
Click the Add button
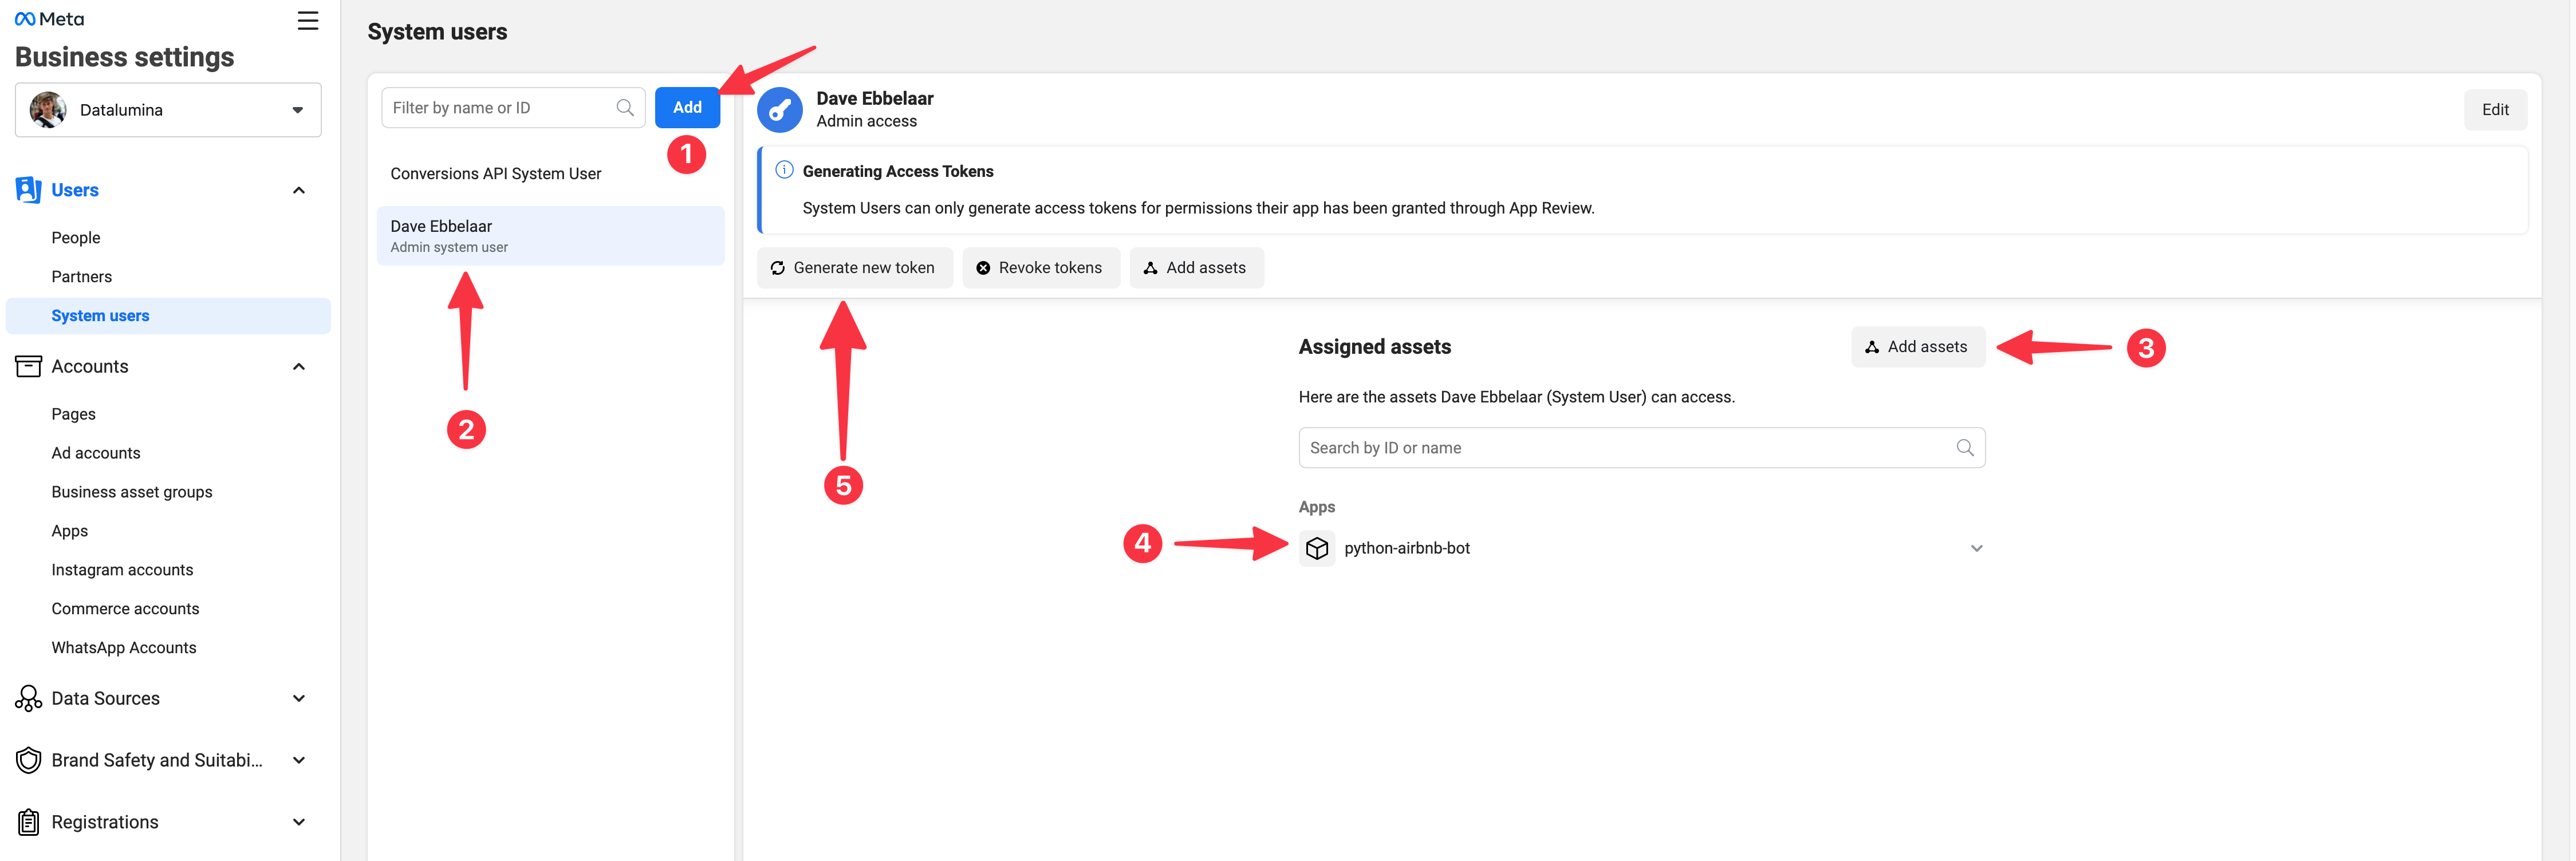point(687,107)
